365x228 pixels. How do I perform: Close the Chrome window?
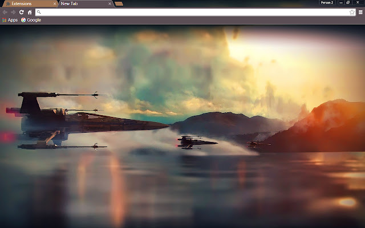pyautogui.click(x=358, y=2)
